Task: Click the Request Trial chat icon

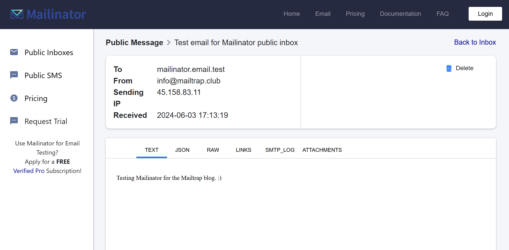Action: click(x=14, y=121)
